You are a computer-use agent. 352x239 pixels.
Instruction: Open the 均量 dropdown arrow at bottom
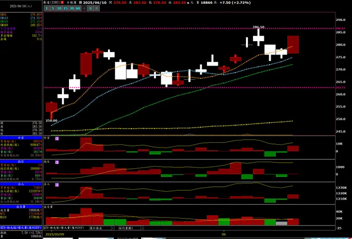coord(142,228)
